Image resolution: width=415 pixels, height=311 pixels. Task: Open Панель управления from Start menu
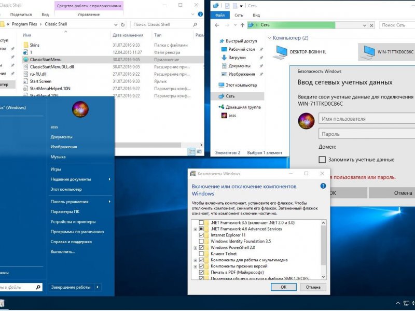tap(70, 202)
